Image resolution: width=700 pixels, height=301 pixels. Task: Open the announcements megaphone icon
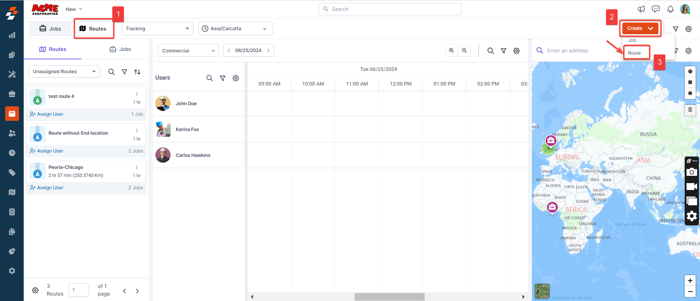tap(641, 9)
